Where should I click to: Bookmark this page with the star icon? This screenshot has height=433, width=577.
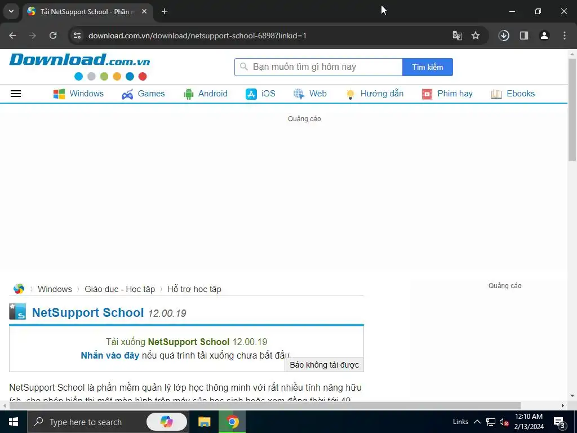coord(476,36)
